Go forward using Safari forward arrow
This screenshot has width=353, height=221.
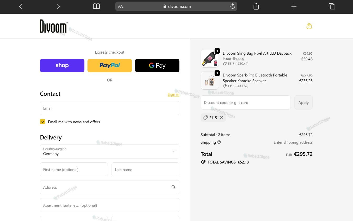click(58, 6)
